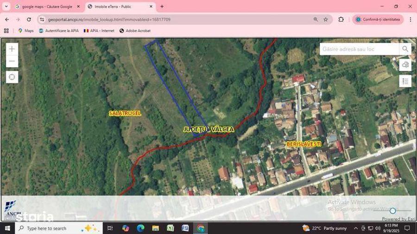
Task: Adjust the transparency slider handle at bottom right
Action: (393, 211)
